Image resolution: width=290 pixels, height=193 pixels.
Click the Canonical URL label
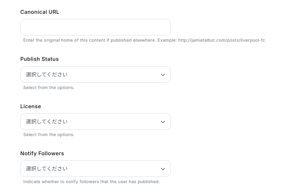coord(40,12)
